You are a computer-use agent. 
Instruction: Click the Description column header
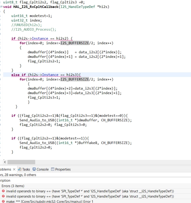(x=5, y=181)
